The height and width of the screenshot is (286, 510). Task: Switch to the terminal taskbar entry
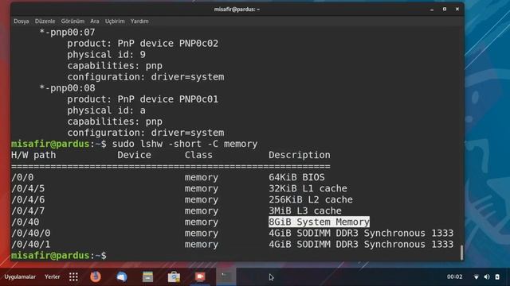pyautogui.click(x=226, y=276)
